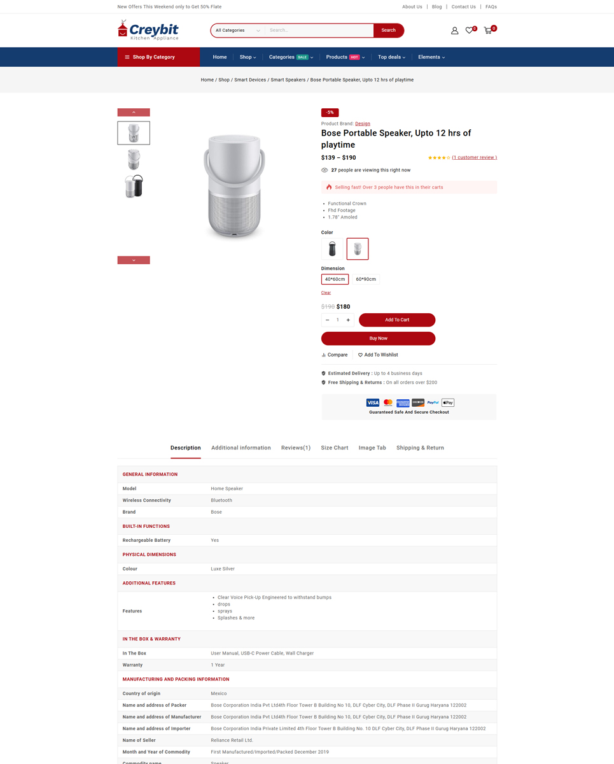Open the user account icon
Screen dimensions: 614x764
(454, 30)
